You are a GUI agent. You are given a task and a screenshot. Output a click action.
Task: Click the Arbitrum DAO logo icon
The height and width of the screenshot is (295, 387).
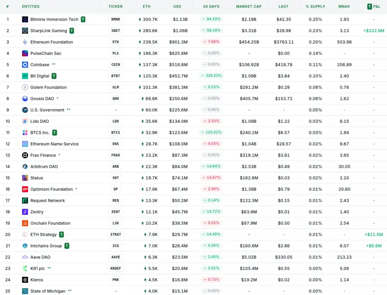(25, 166)
